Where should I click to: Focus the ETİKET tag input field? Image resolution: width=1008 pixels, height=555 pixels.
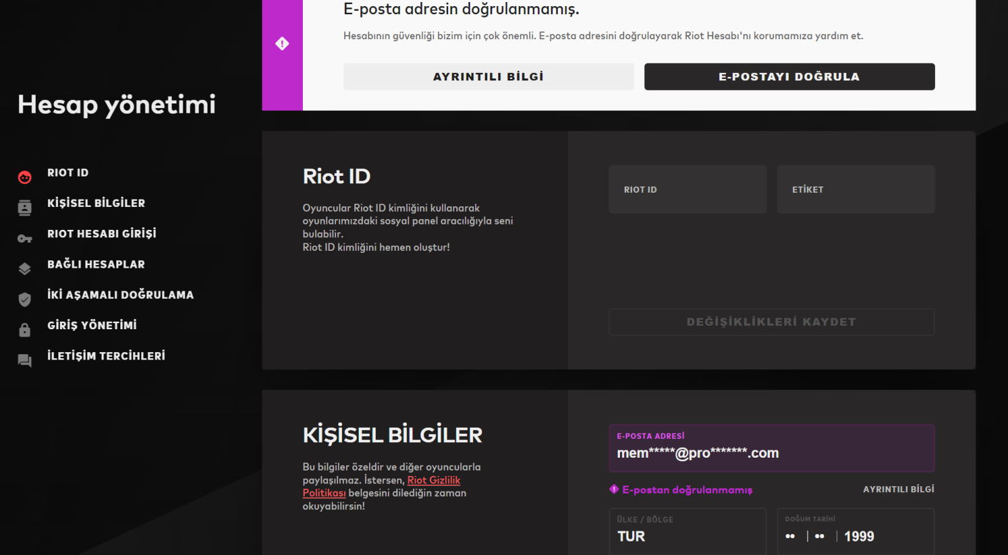point(856,189)
